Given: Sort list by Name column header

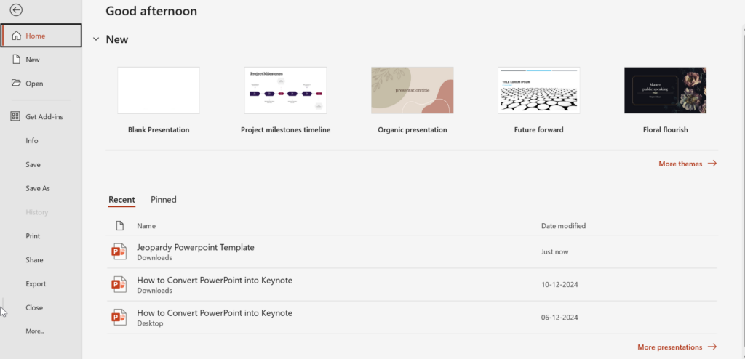Looking at the screenshot, I should click(x=146, y=226).
